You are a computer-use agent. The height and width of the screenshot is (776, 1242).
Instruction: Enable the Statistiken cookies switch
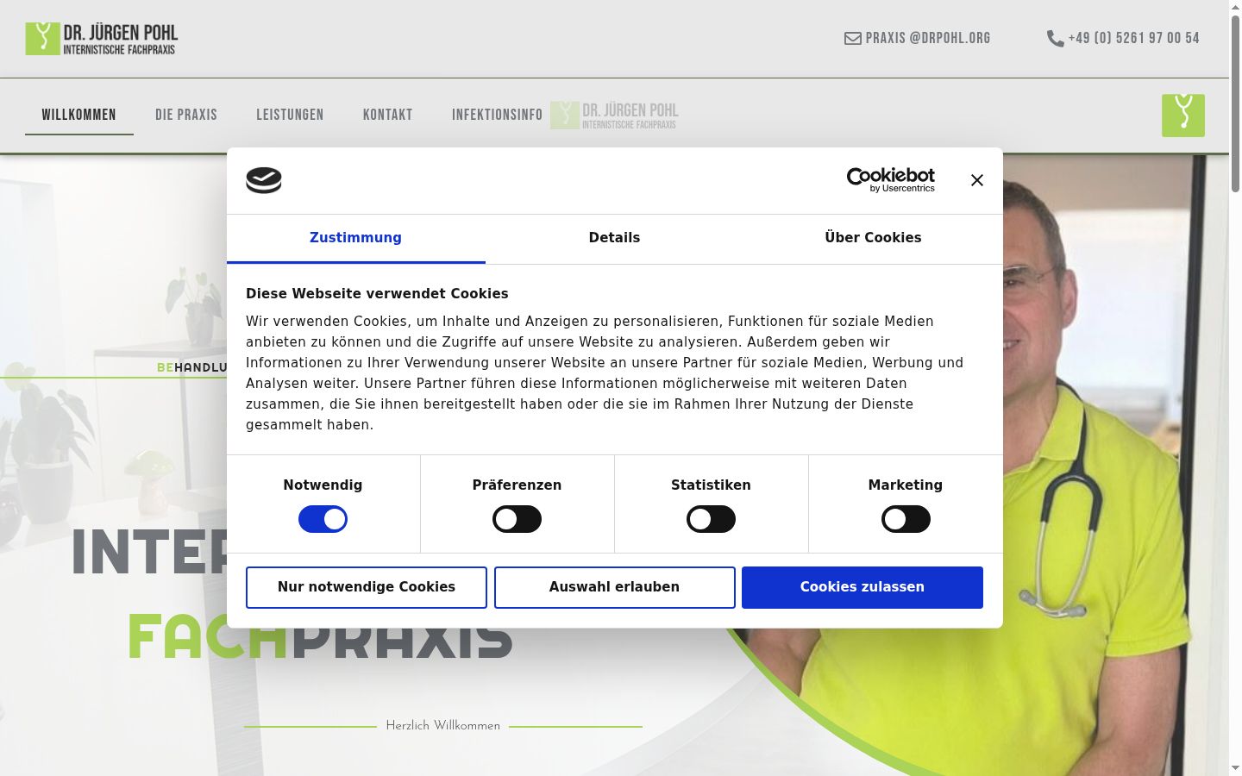(x=712, y=519)
